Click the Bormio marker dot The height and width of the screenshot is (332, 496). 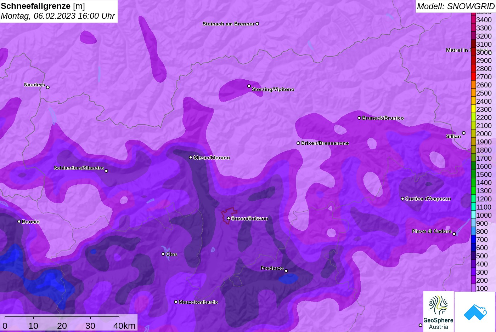(x=19, y=222)
